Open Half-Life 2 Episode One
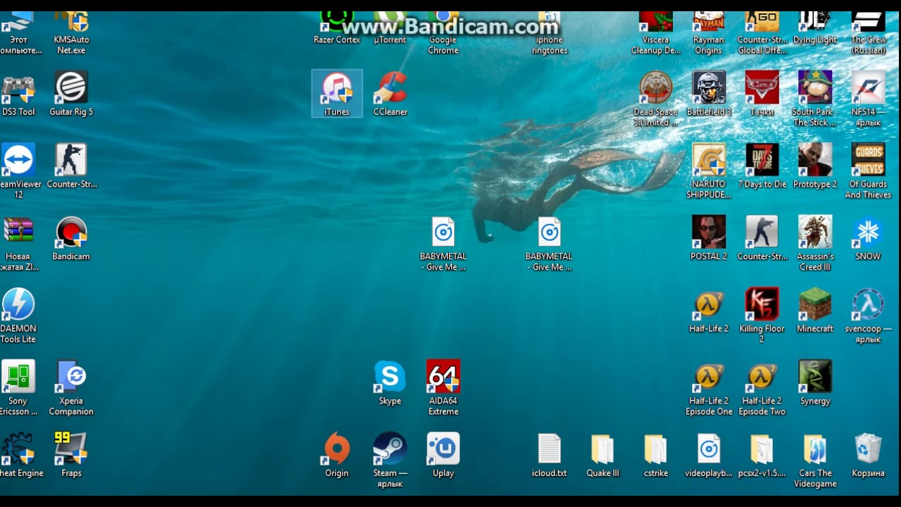901x507 pixels. (709, 377)
